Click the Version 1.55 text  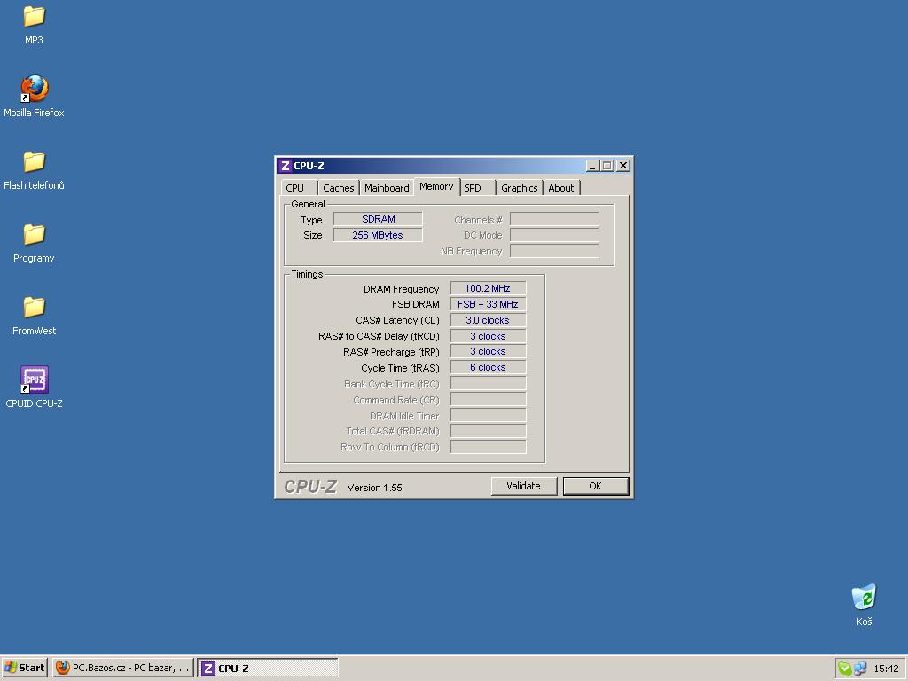[375, 488]
